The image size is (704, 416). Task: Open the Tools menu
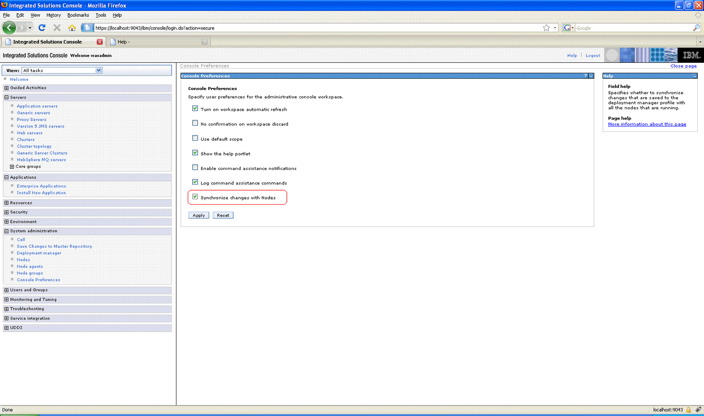[101, 15]
